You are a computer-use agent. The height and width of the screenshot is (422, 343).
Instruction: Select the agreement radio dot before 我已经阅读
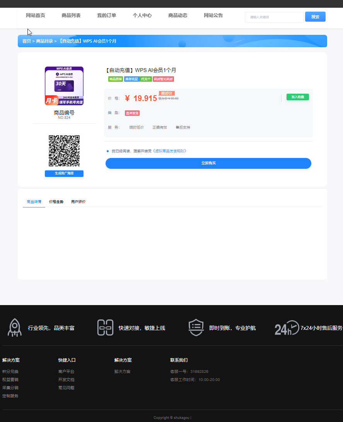click(x=108, y=151)
